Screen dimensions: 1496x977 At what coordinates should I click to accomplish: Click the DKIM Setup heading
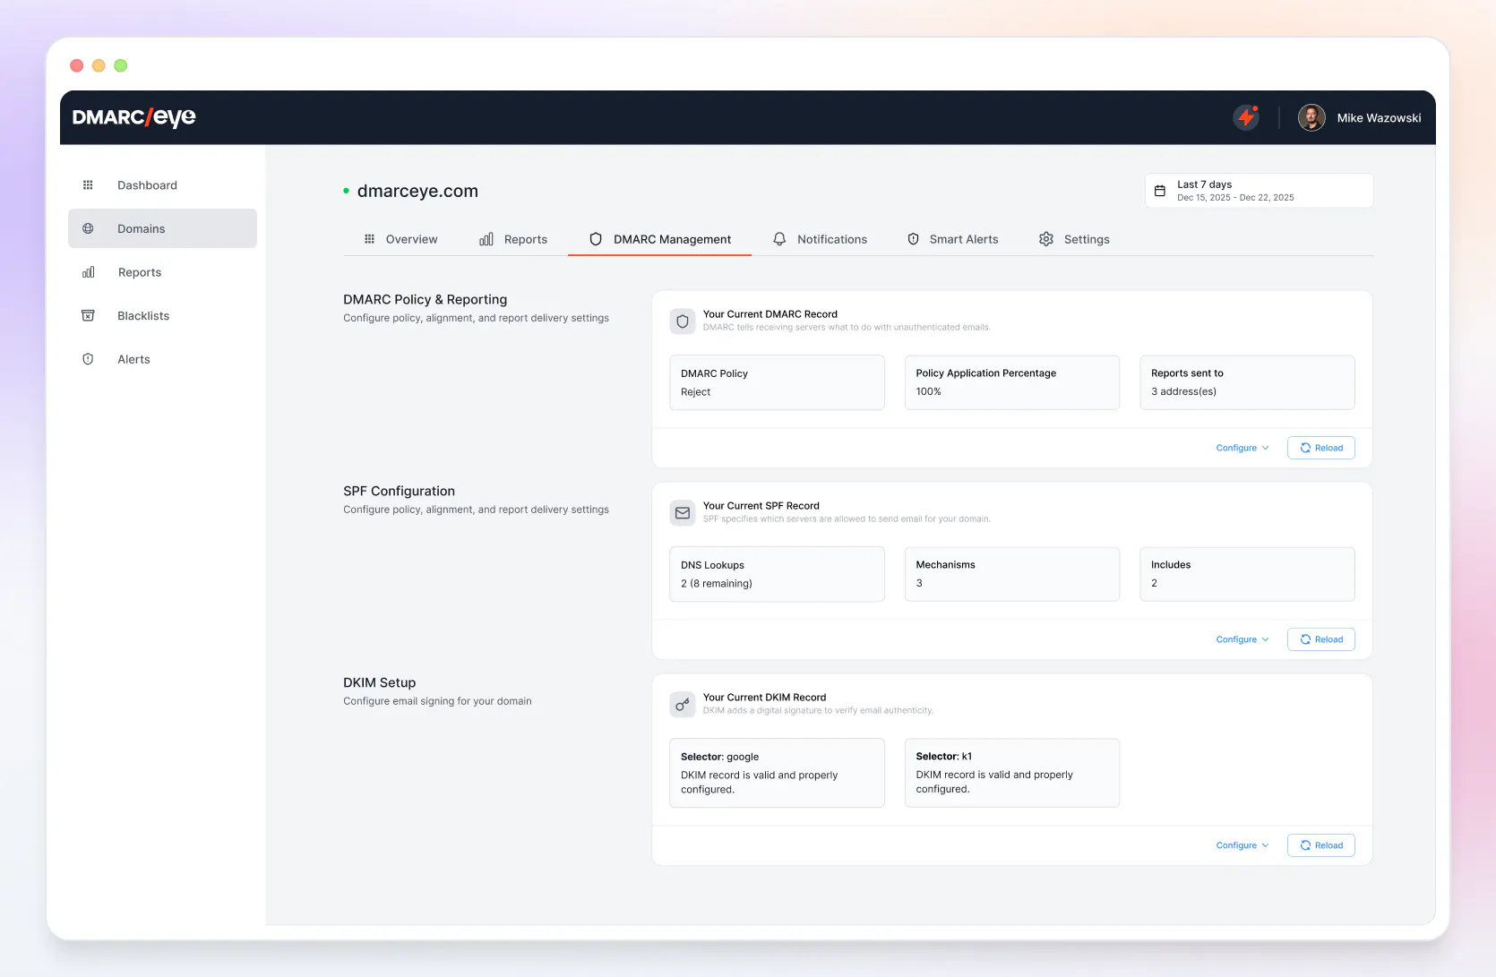(x=379, y=682)
